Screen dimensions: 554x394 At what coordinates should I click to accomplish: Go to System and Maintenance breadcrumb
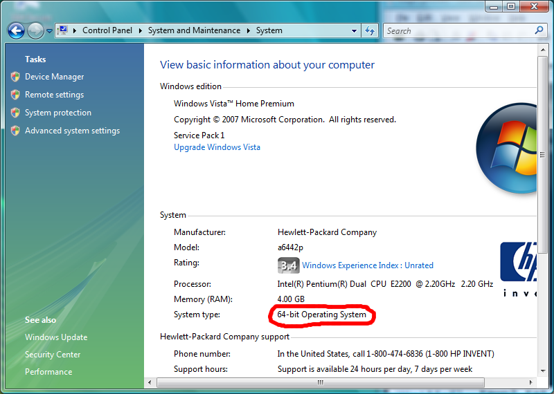194,30
